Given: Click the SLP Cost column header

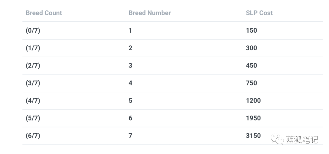Looking at the screenshot, I should [259, 13].
